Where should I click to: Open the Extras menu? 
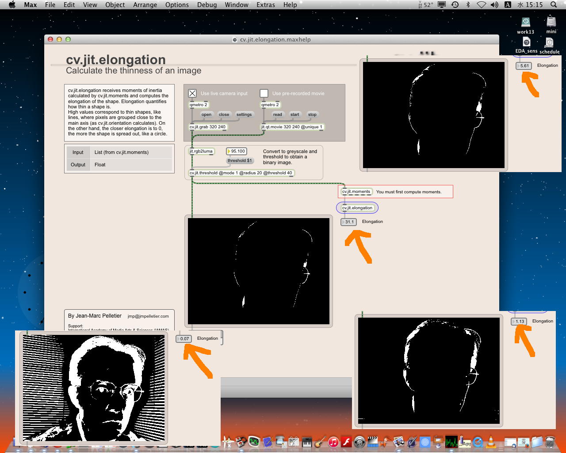click(x=265, y=5)
